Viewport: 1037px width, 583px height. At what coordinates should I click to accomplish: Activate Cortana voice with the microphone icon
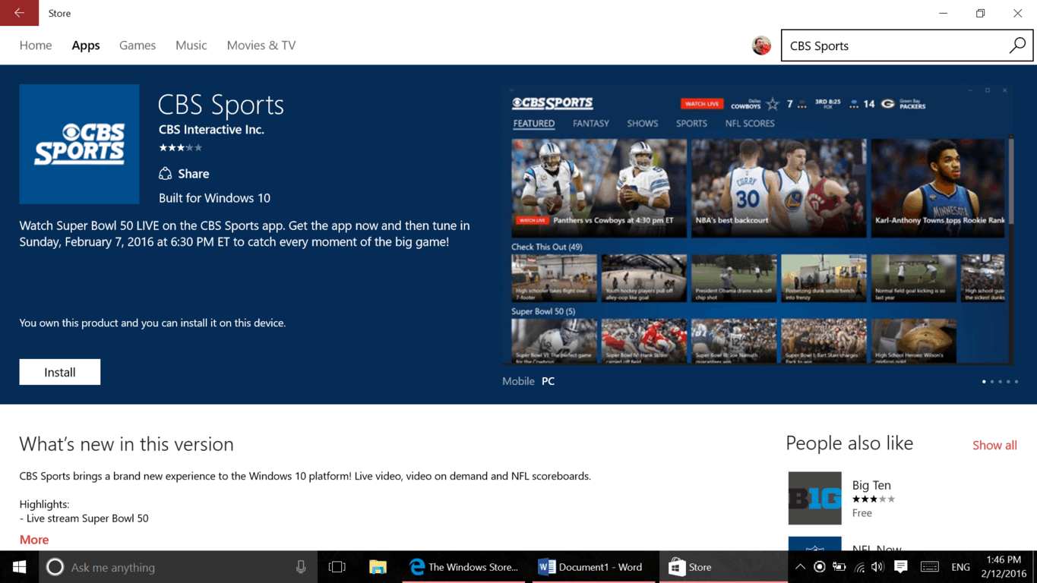tap(301, 567)
